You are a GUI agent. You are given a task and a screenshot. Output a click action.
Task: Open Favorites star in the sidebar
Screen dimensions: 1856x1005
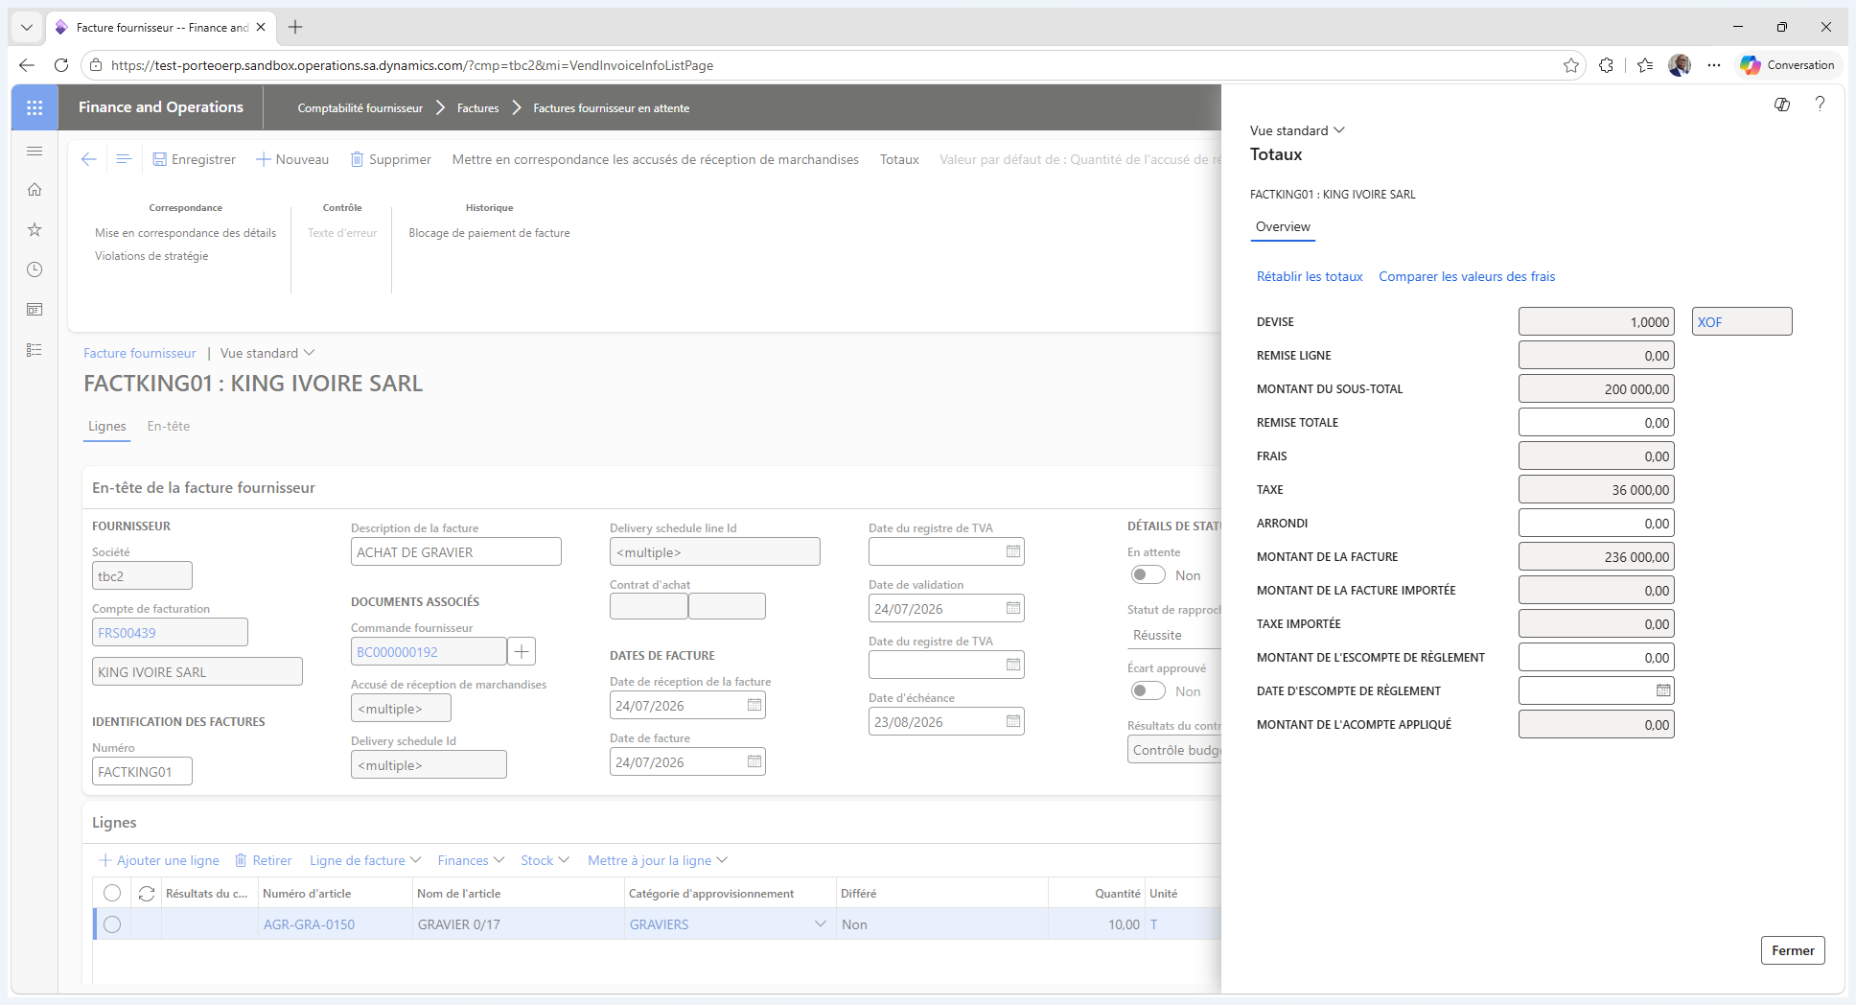coord(35,230)
